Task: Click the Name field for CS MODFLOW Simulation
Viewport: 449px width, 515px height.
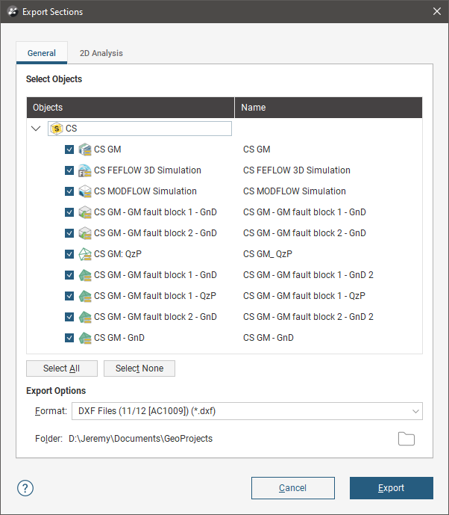Action: (x=295, y=191)
